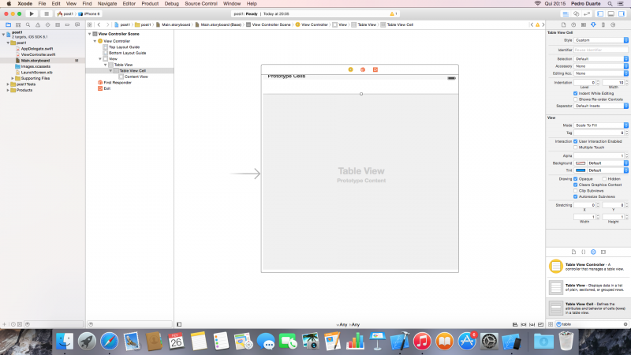Clear the library filter search text
Screen dimensions: 631x355
tap(625, 324)
